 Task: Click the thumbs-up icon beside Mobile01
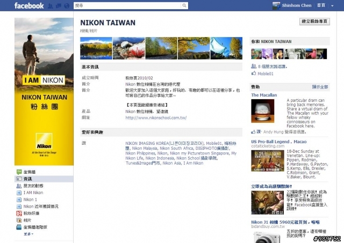tap(254, 73)
